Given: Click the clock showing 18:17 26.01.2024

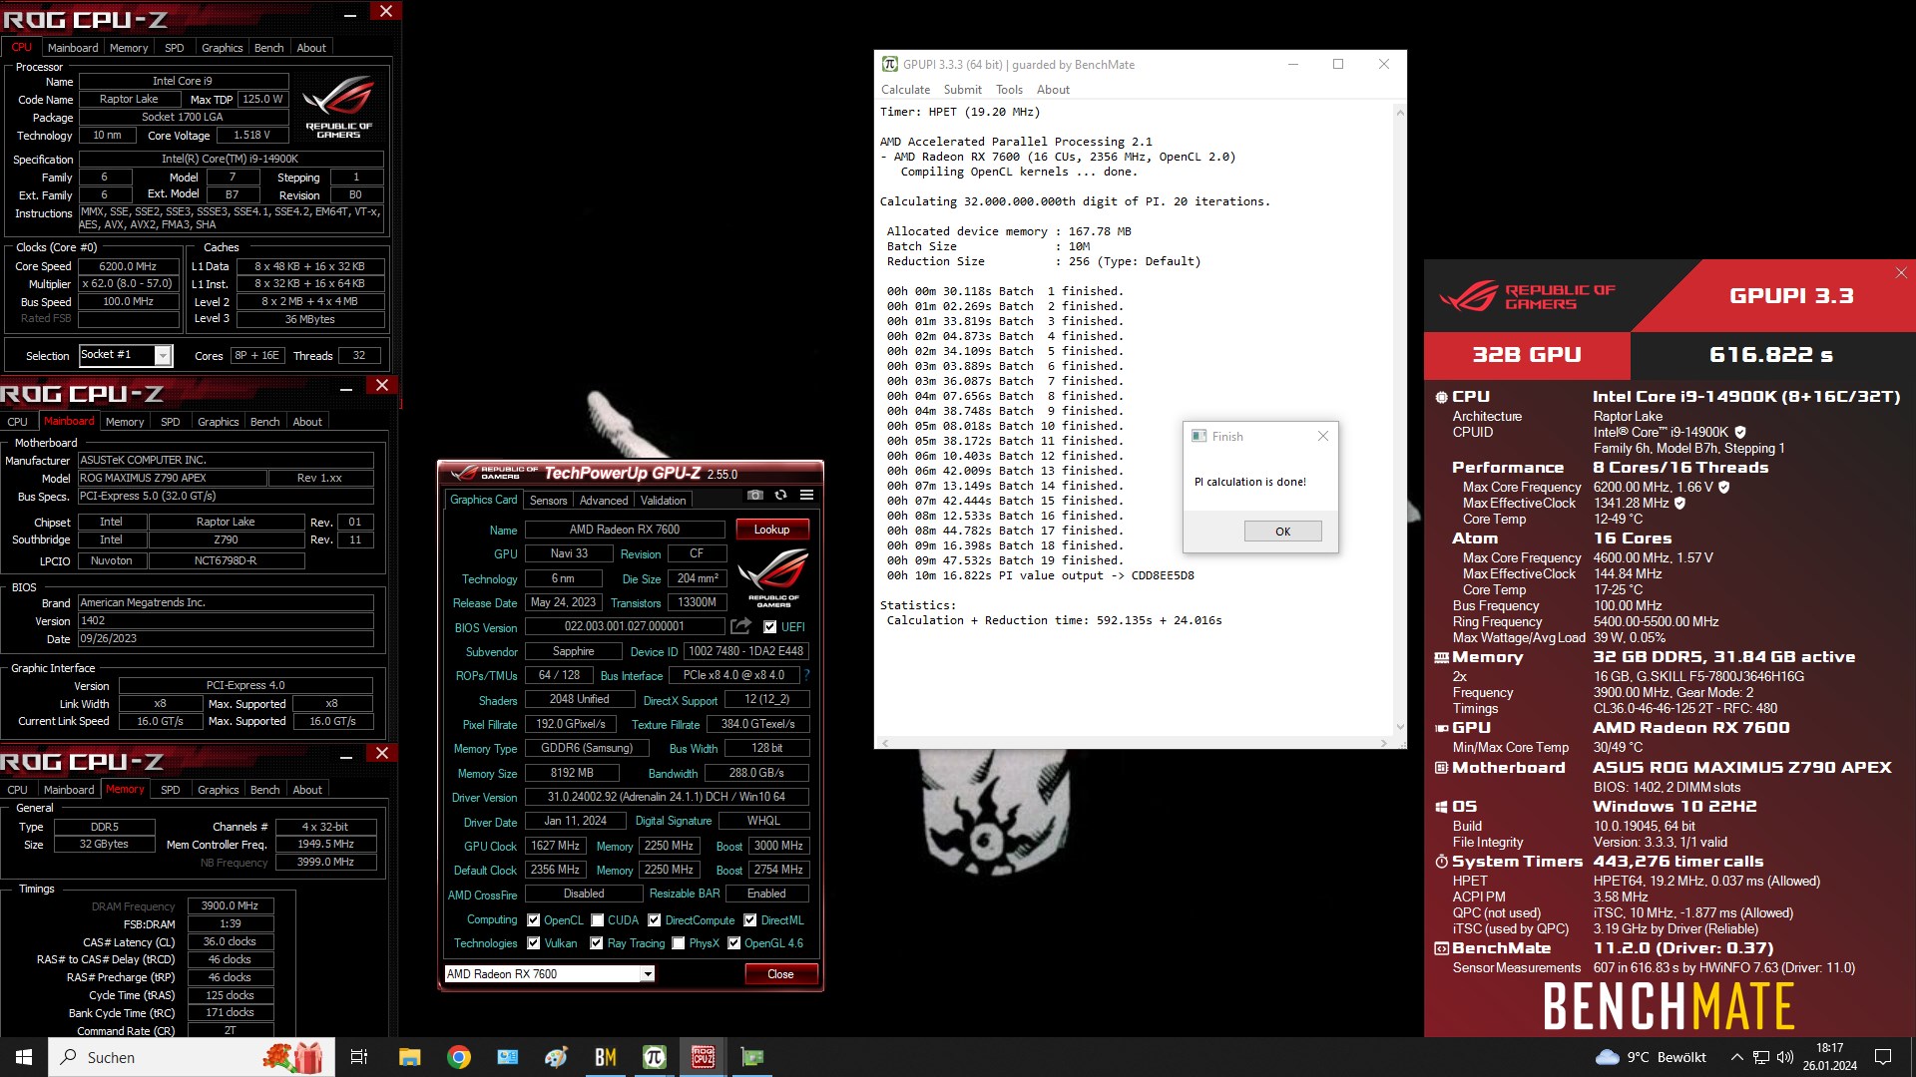Looking at the screenshot, I should coord(1829,1057).
